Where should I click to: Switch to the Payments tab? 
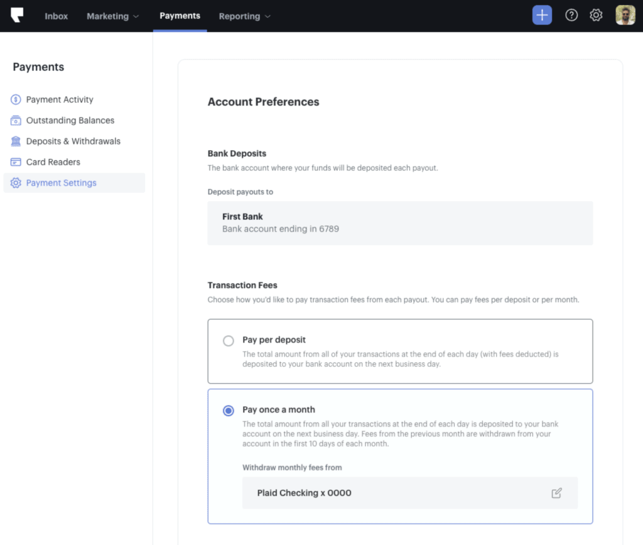tap(180, 16)
